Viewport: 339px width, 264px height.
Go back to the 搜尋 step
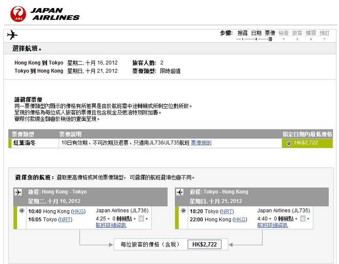[x=242, y=33]
